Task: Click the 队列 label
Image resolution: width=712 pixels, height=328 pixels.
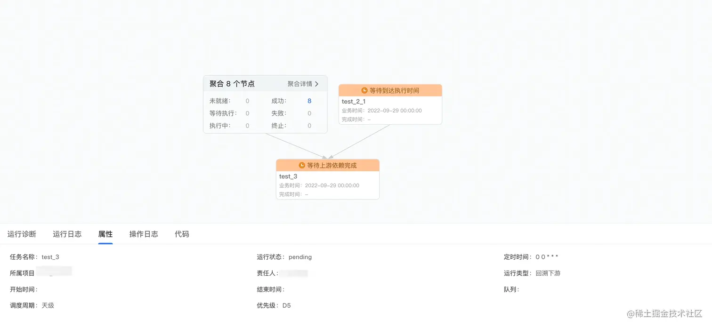Action: pos(511,289)
